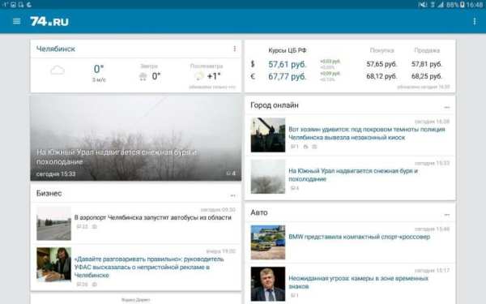
Task: Open the airport buses article thumbnail
Action: (53, 224)
